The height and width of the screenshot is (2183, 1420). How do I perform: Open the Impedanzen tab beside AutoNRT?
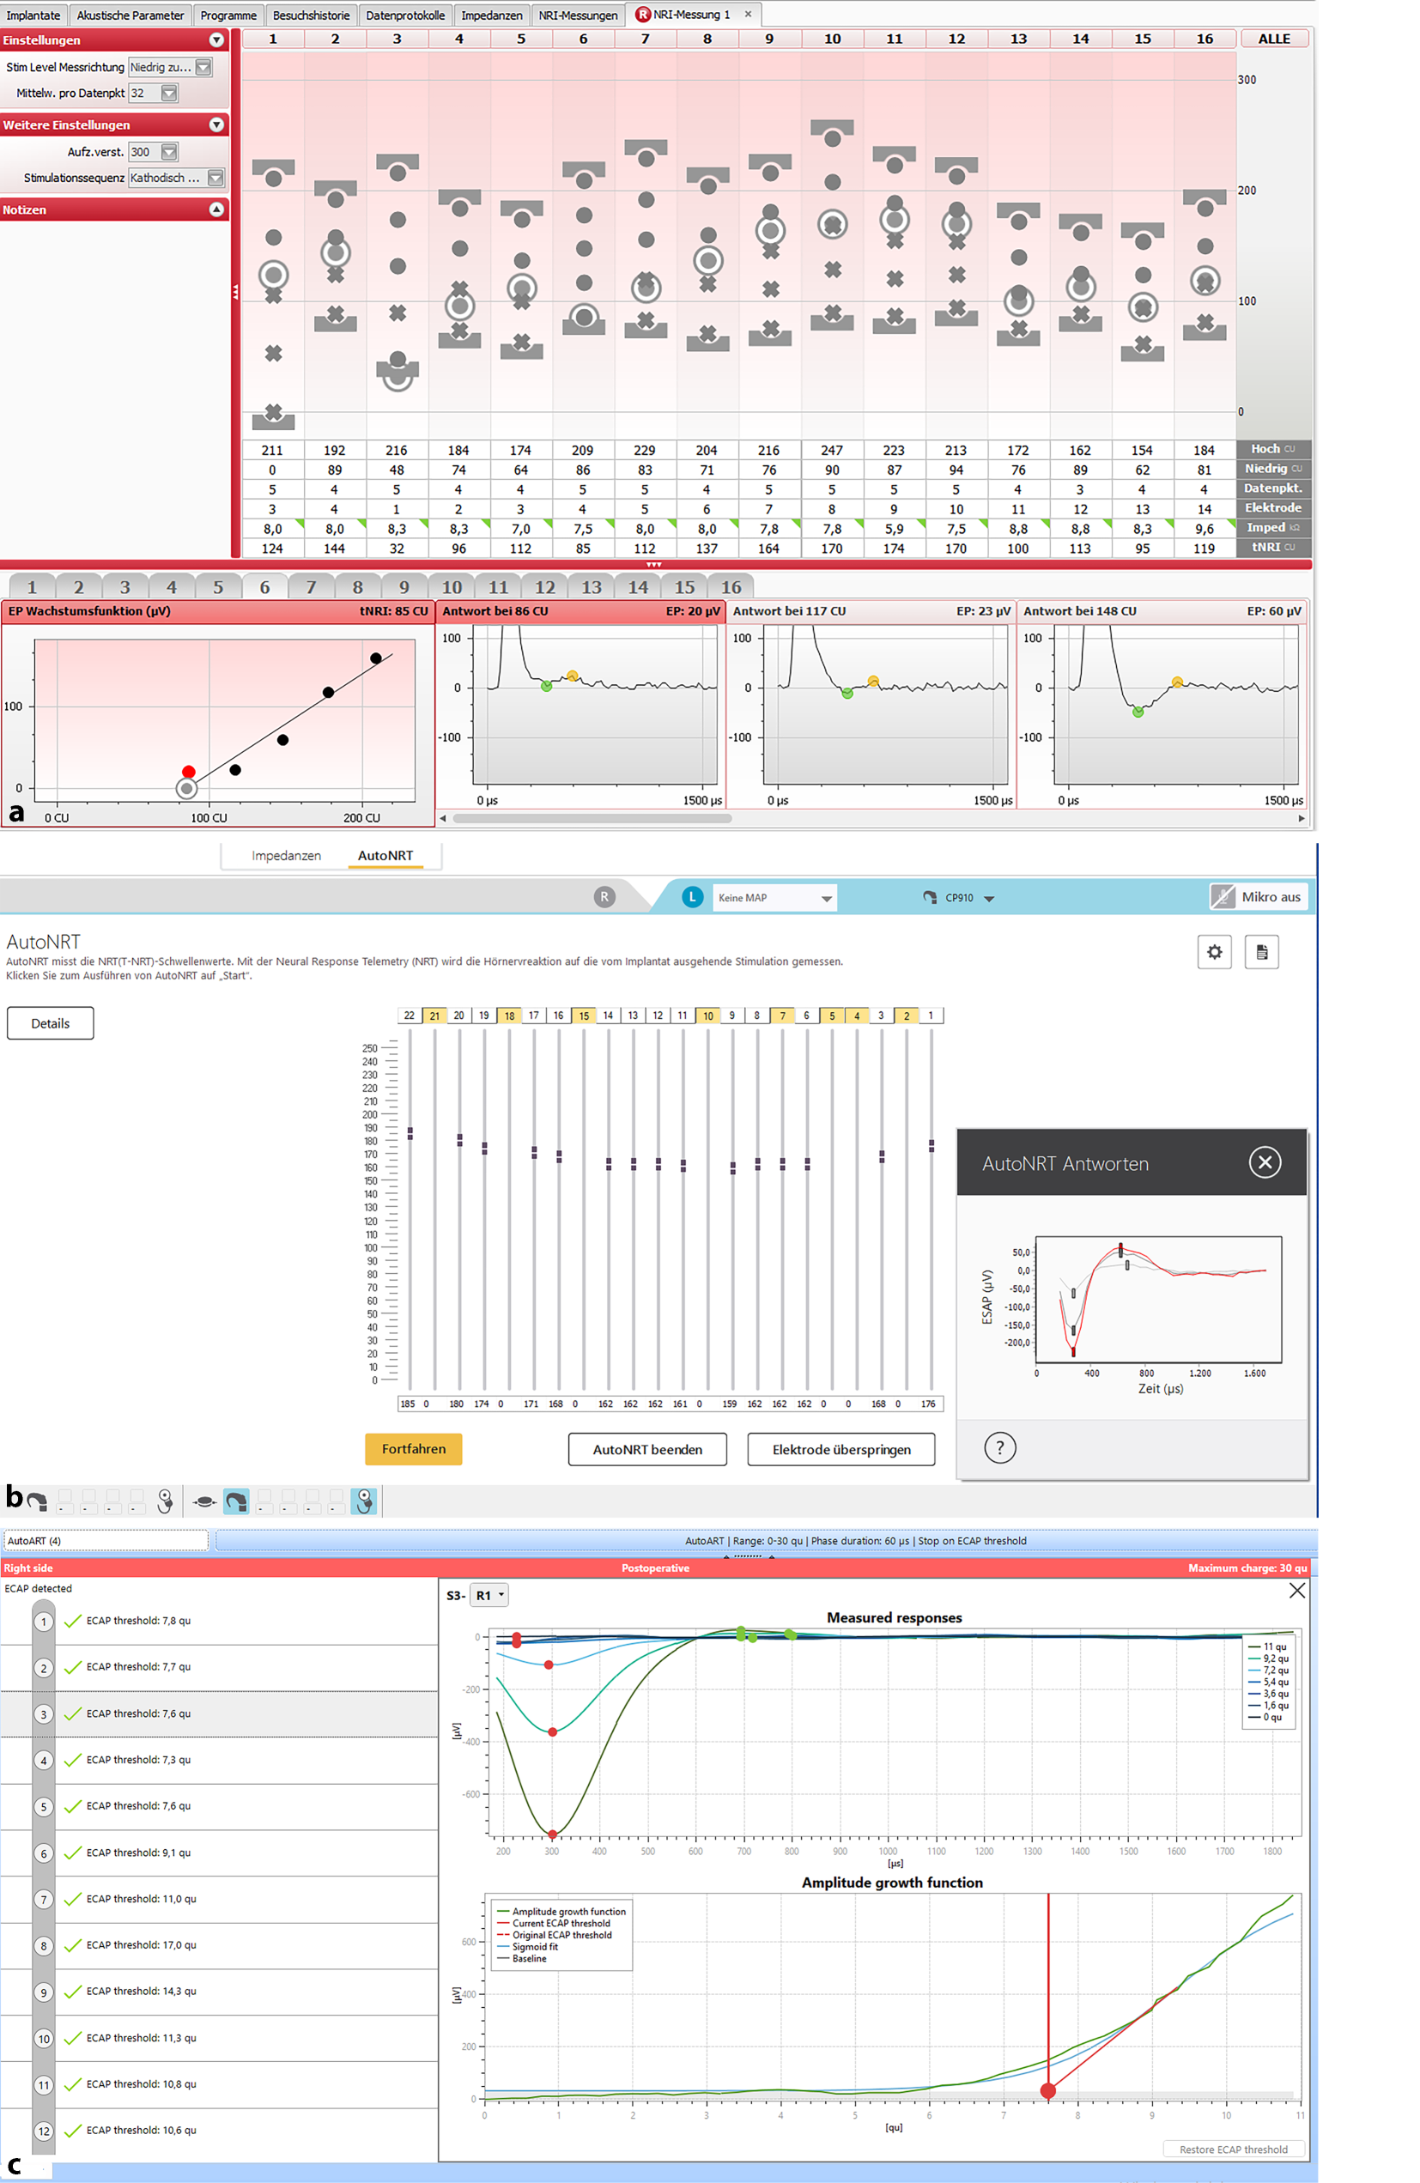[286, 856]
